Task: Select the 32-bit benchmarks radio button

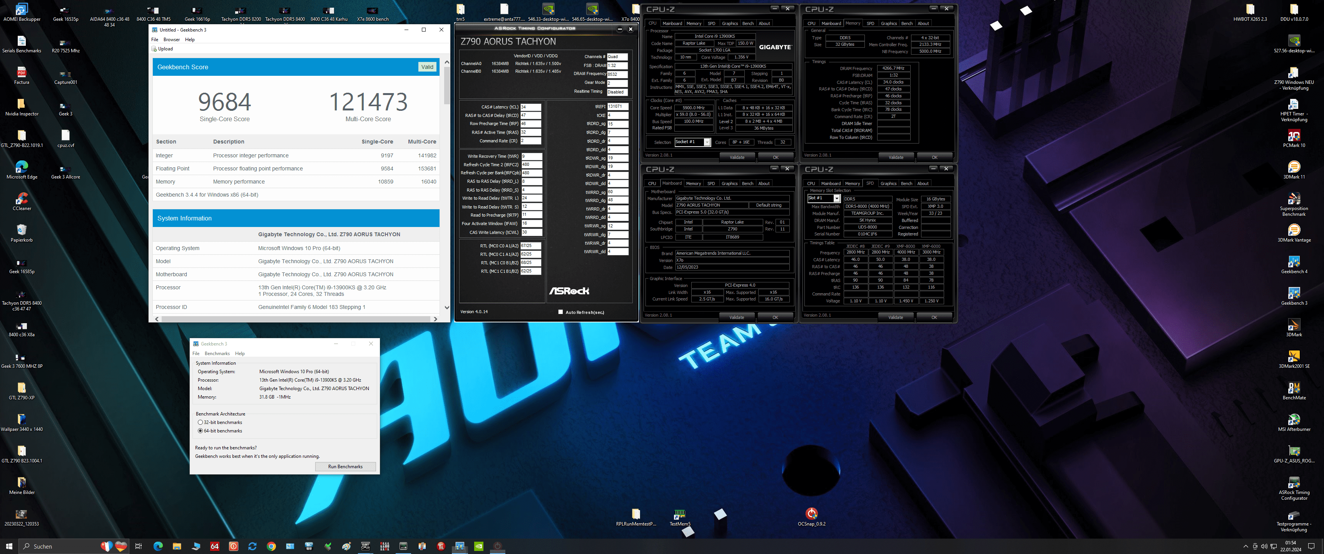Action: click(x=201, y=422)
